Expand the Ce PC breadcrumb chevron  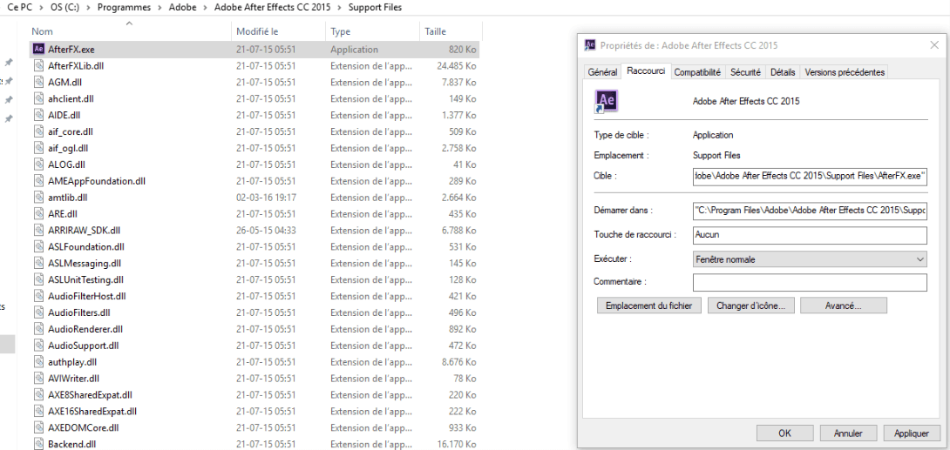(x=41, y=7)
